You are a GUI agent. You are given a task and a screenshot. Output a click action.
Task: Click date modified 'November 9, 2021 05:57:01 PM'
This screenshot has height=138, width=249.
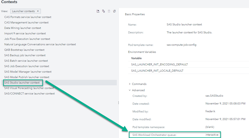225,119
